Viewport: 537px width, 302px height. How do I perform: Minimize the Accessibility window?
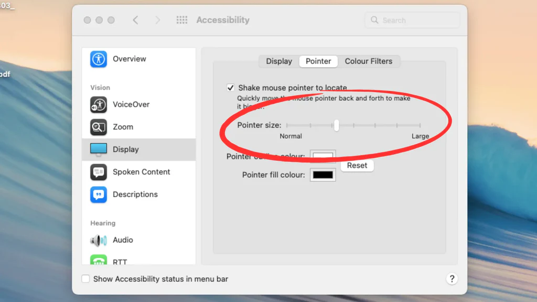[x=99, y=20]
